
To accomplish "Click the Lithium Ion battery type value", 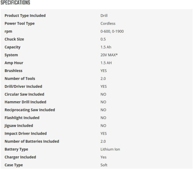I will pos(110,149).
